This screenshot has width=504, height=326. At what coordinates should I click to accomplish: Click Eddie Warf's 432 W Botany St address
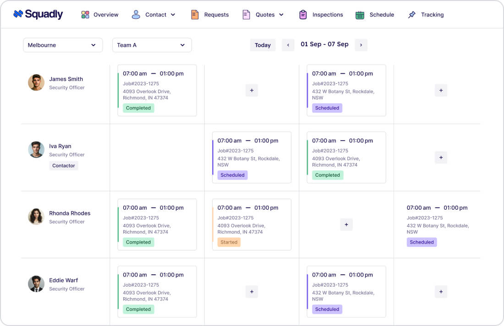click(343, 296)
